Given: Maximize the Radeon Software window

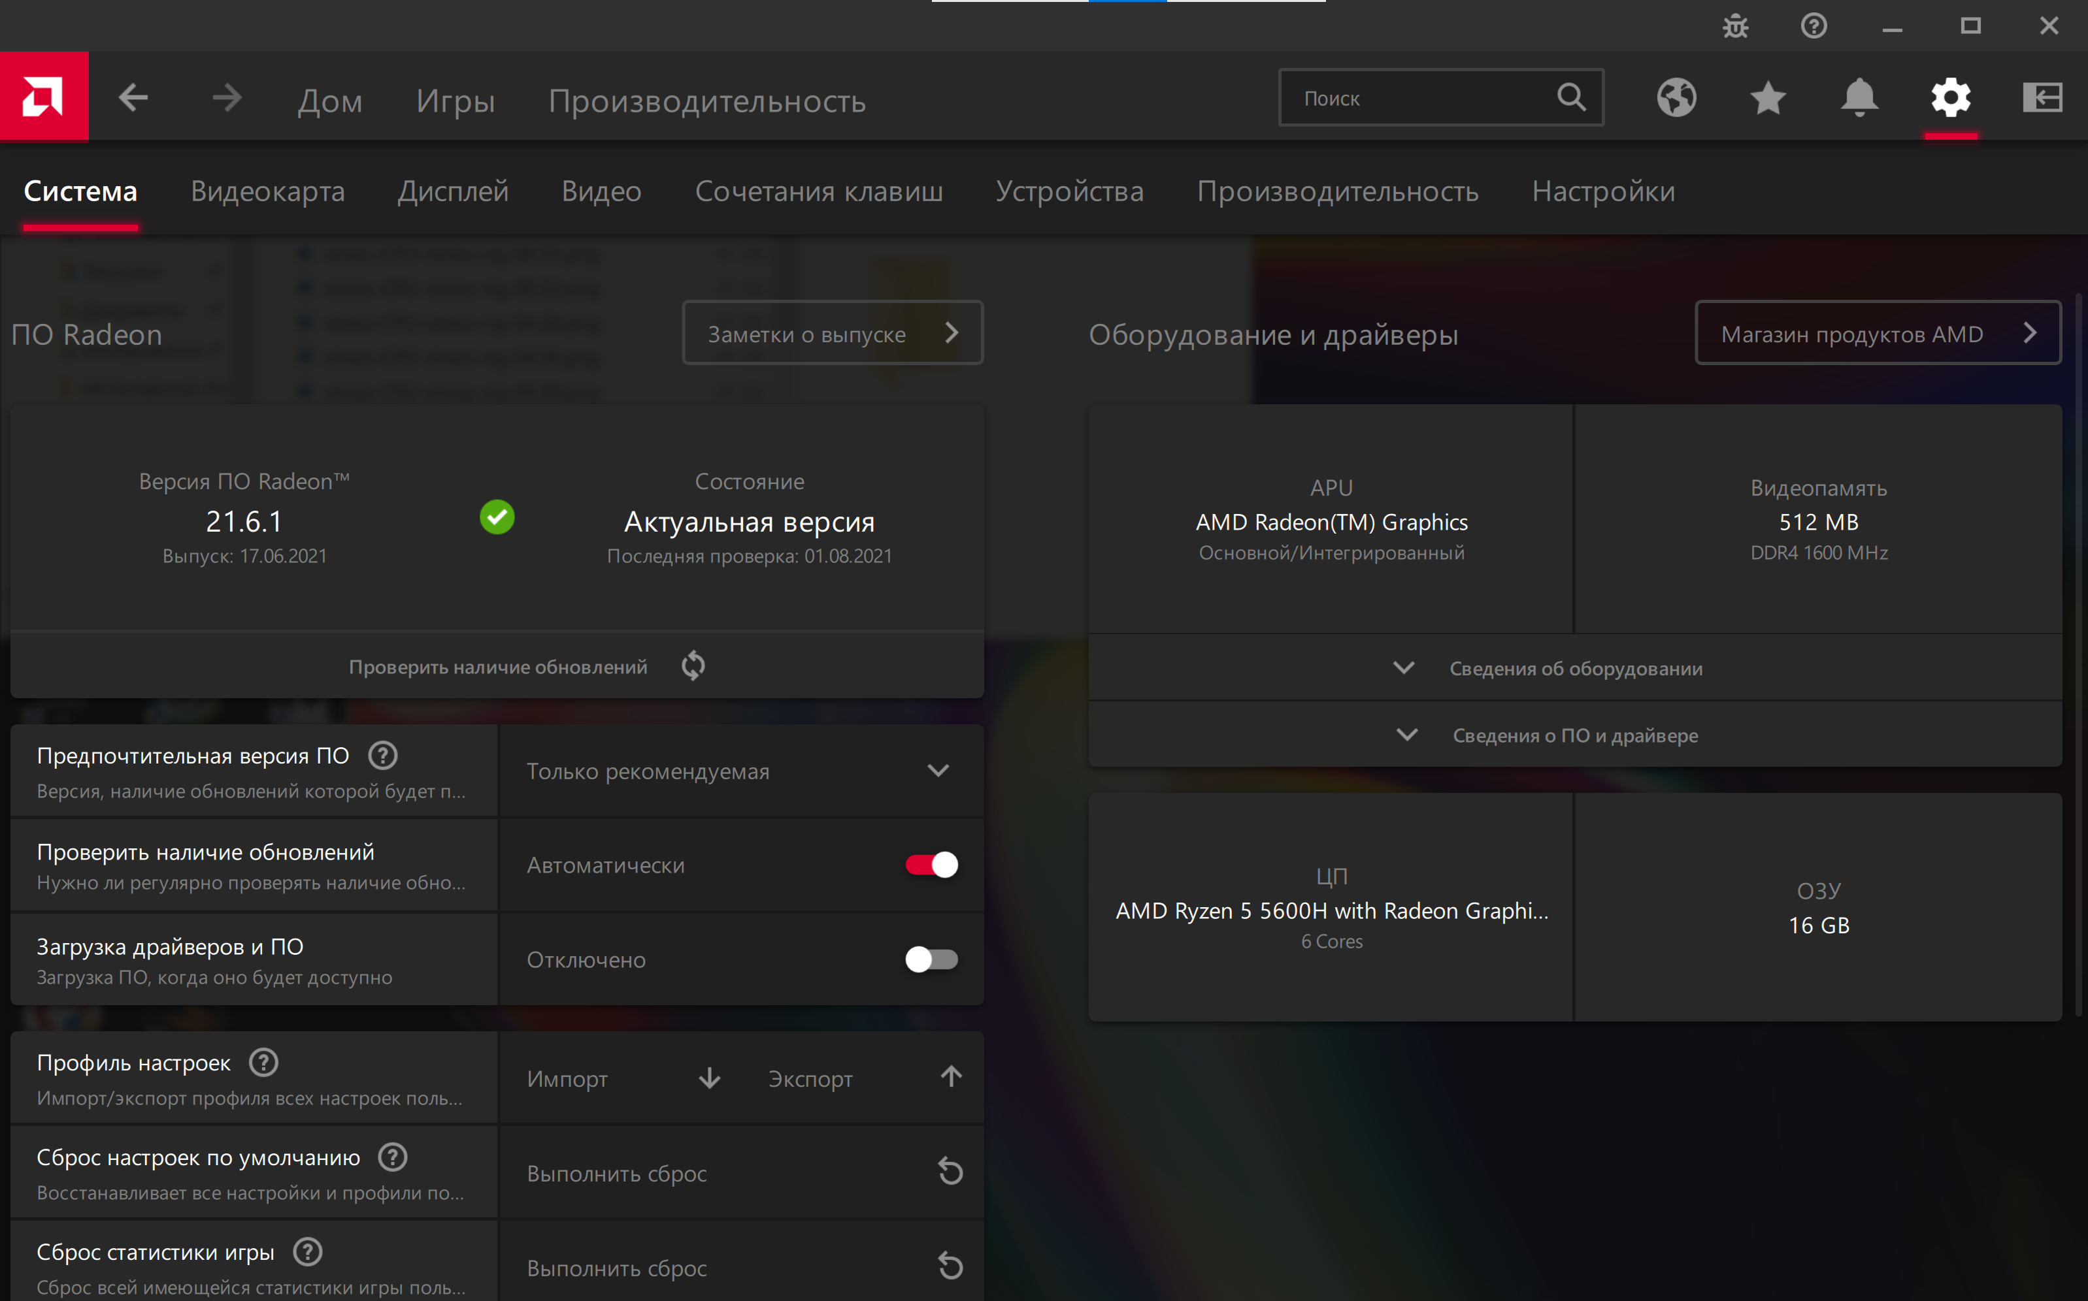Looking at the screenshot, I should (x=1970, y=27).
